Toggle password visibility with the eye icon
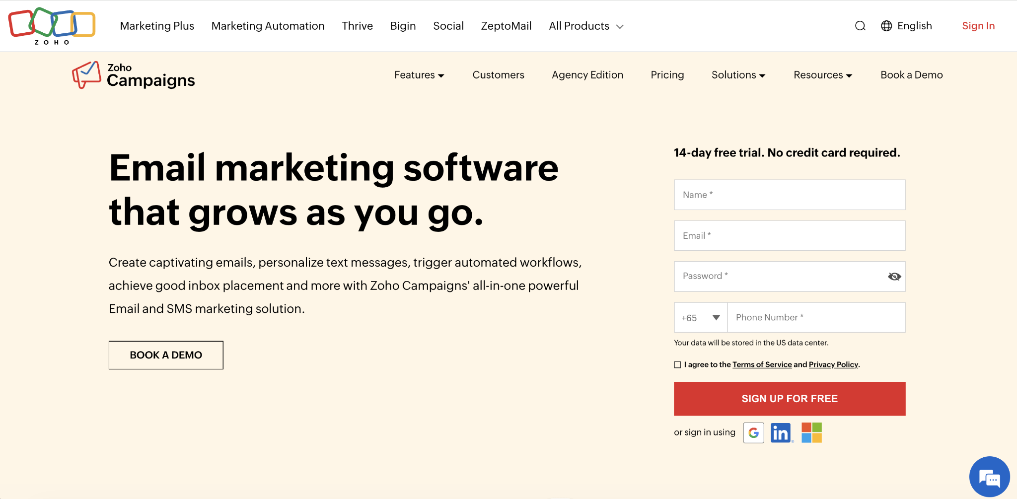The image size is (1017, 499). point(893,277)
